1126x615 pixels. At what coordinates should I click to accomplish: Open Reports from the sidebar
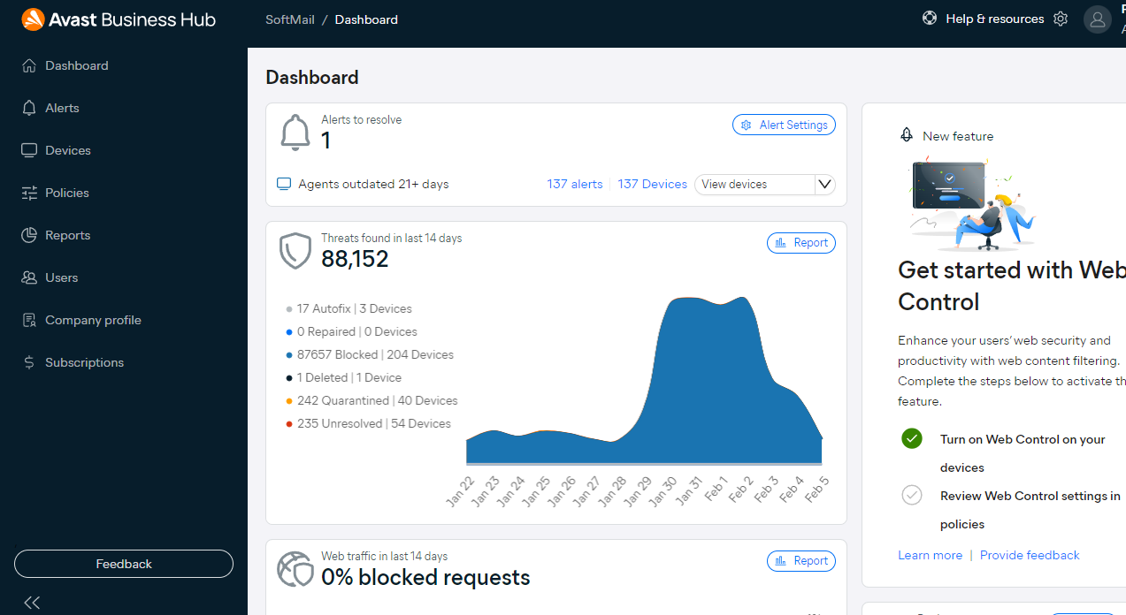point(68,235)
